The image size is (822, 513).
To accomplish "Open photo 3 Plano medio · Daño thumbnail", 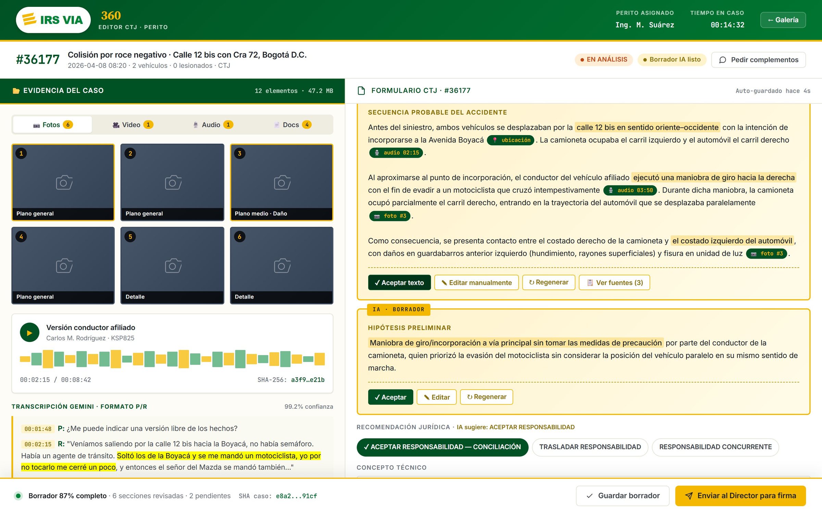I will coord(282,182).
